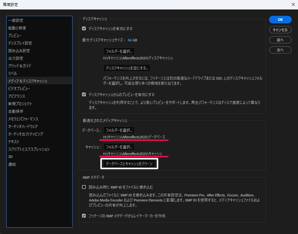298x234 pixels.
Task: Select folder for キャッシュ path
Action: pos(119,147)
